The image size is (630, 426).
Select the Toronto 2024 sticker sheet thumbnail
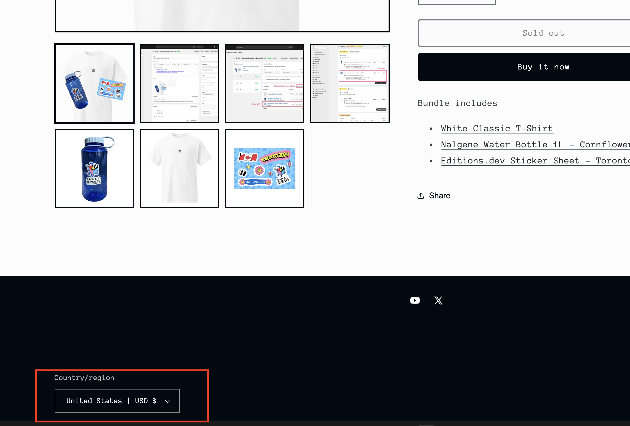tap(264, 169)
